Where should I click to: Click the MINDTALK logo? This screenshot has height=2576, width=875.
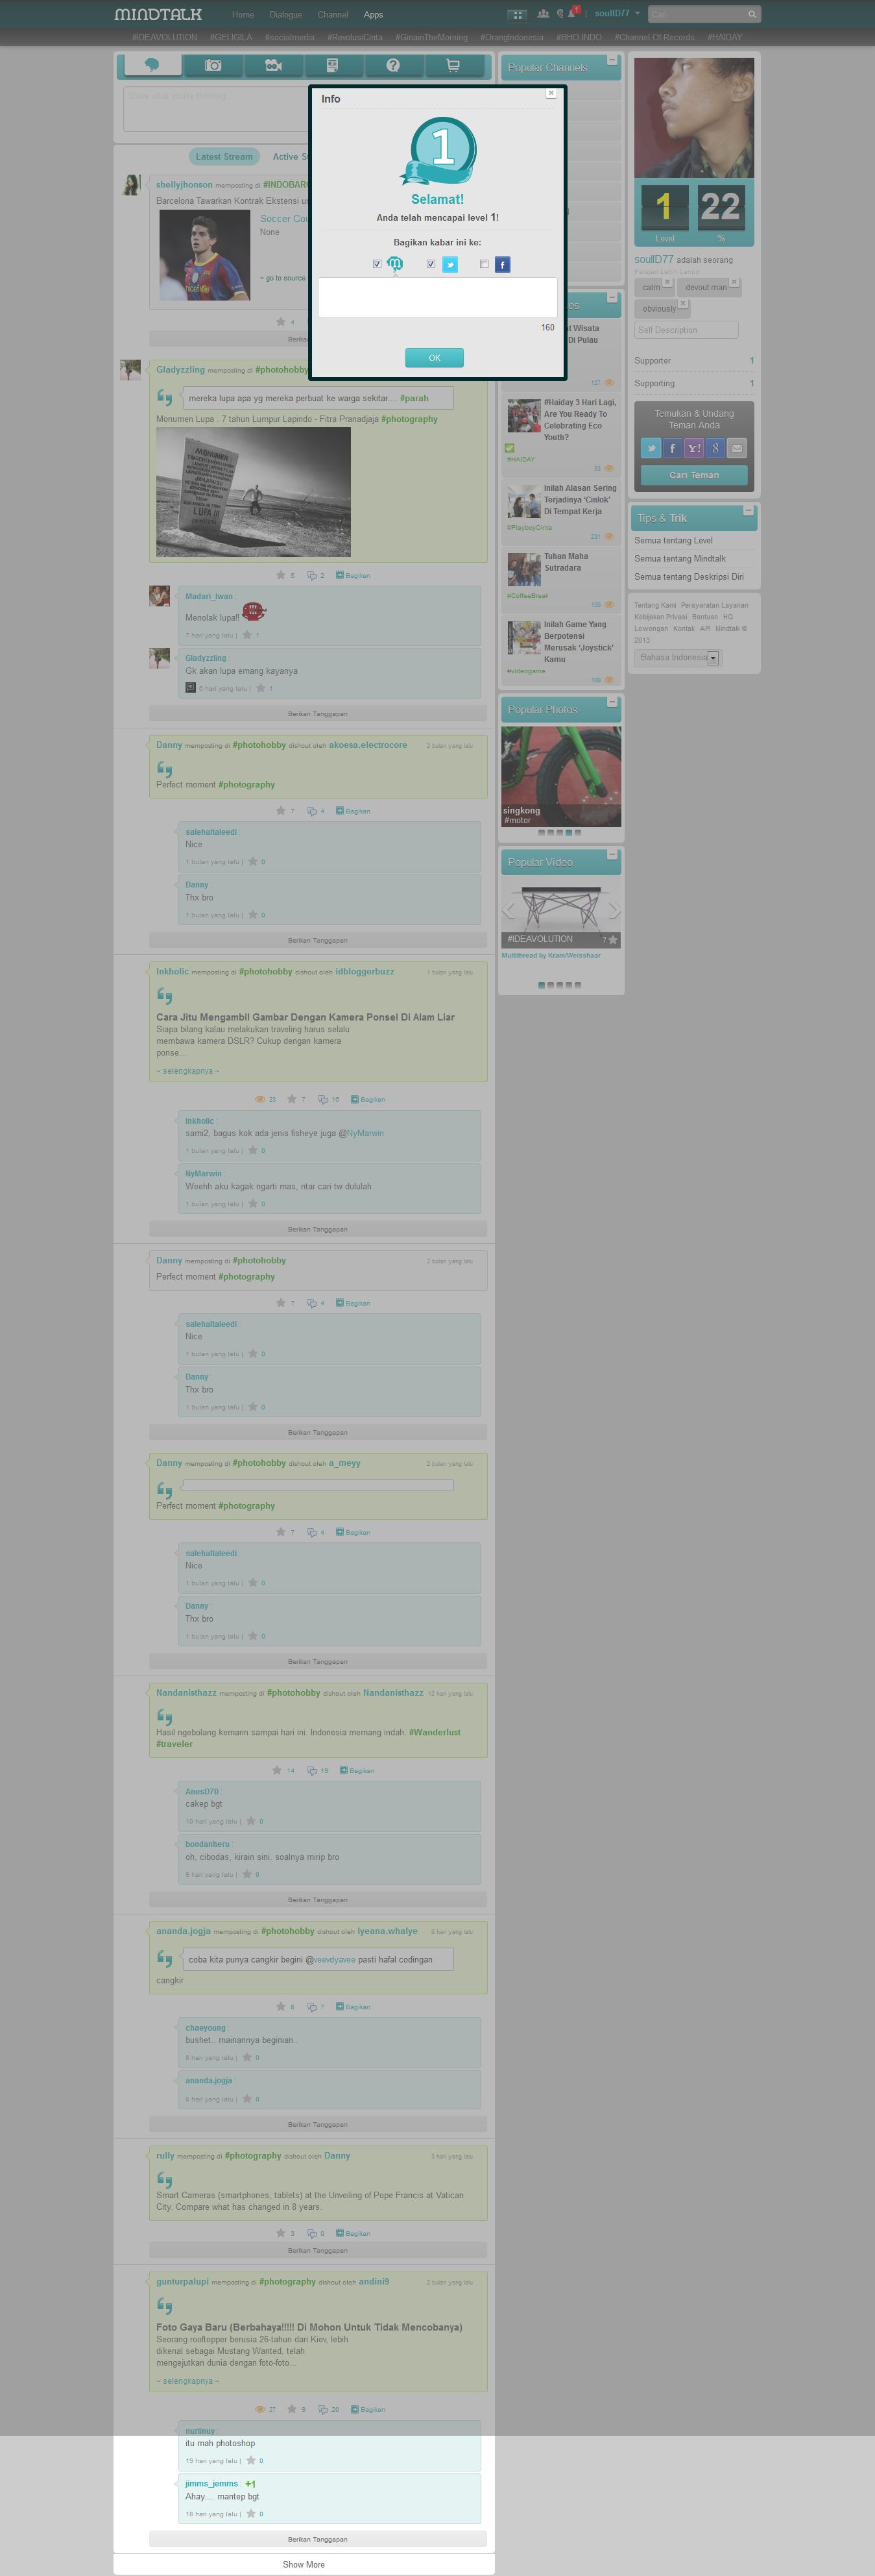click(x=158, y=14)
